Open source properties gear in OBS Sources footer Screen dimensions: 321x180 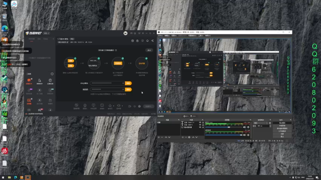tap(189, 137)
